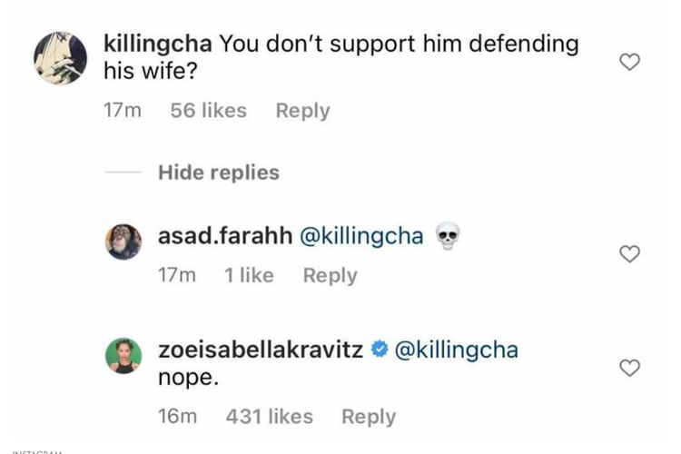Image resolution: width=681 pixels, height=454 pixels.
Task: Open killingcha's profile picture
Action: (x=60, y=57)
